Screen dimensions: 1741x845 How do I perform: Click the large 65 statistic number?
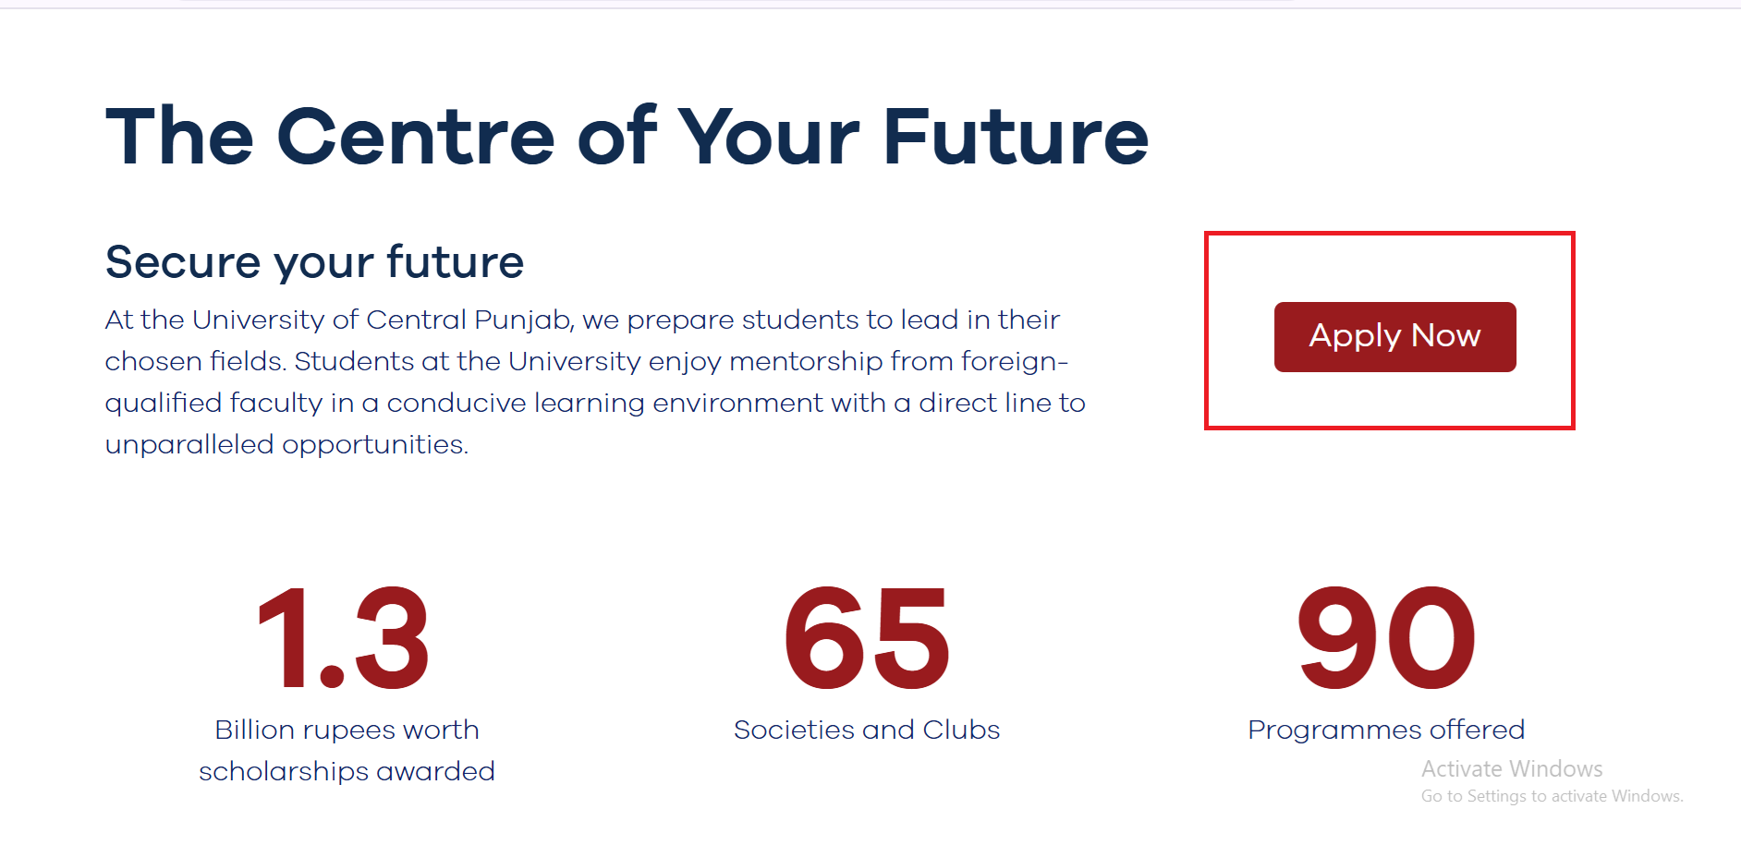867,639
